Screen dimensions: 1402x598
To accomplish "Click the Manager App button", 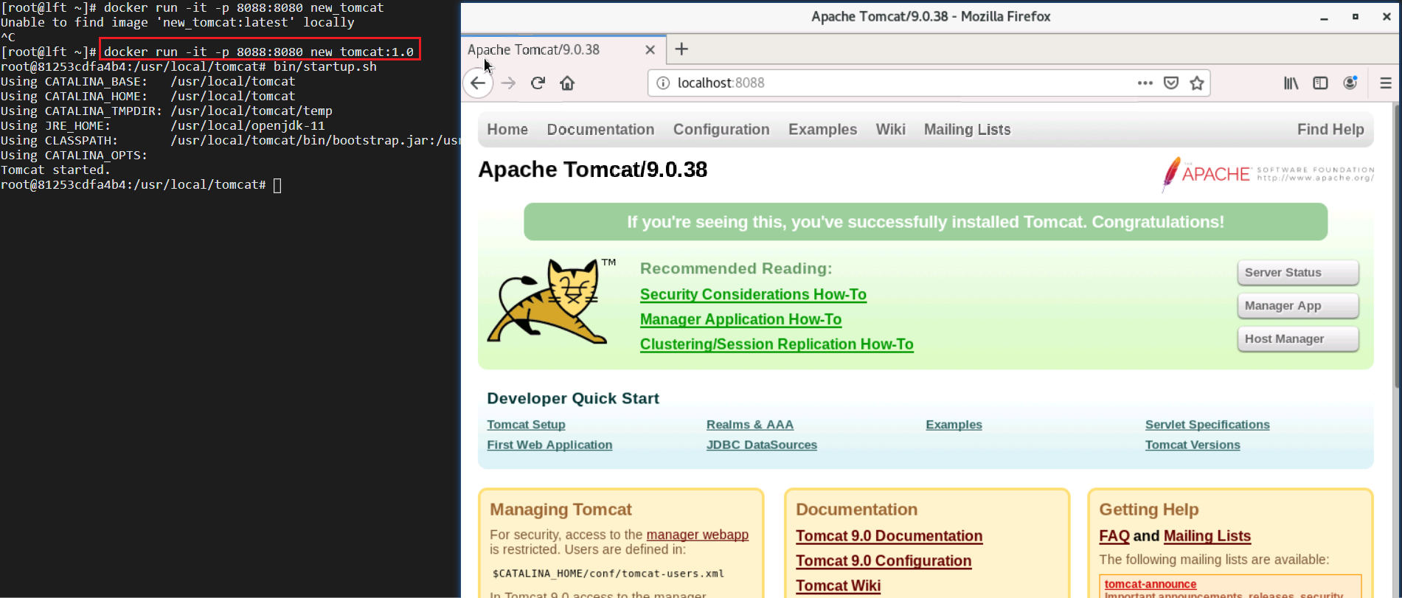I will pos(1298,305).
